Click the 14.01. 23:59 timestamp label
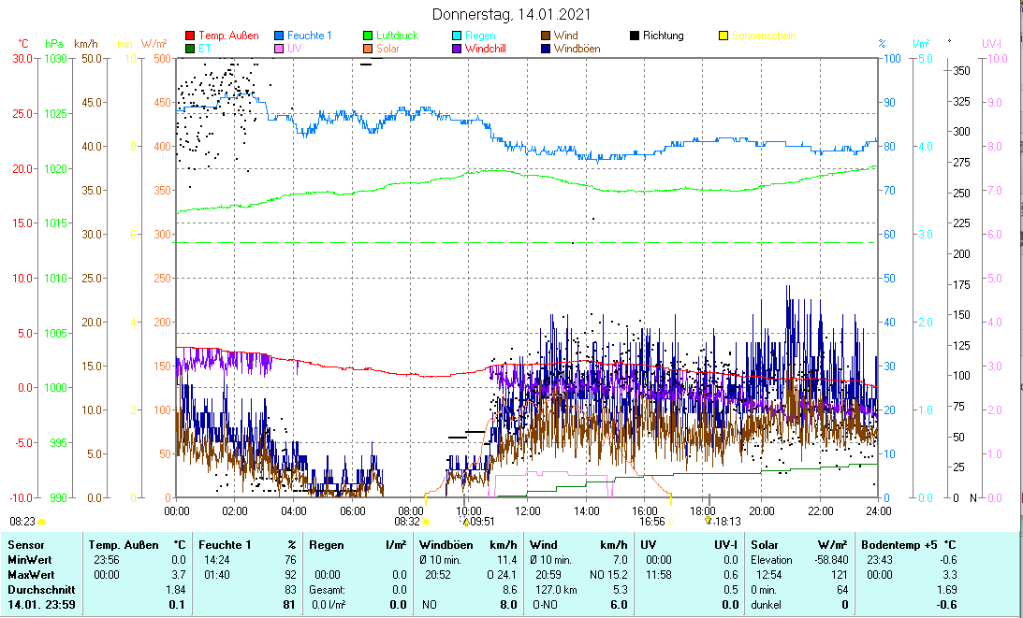The width and height of the screenshot is (1023, 618). pos(41,605)
